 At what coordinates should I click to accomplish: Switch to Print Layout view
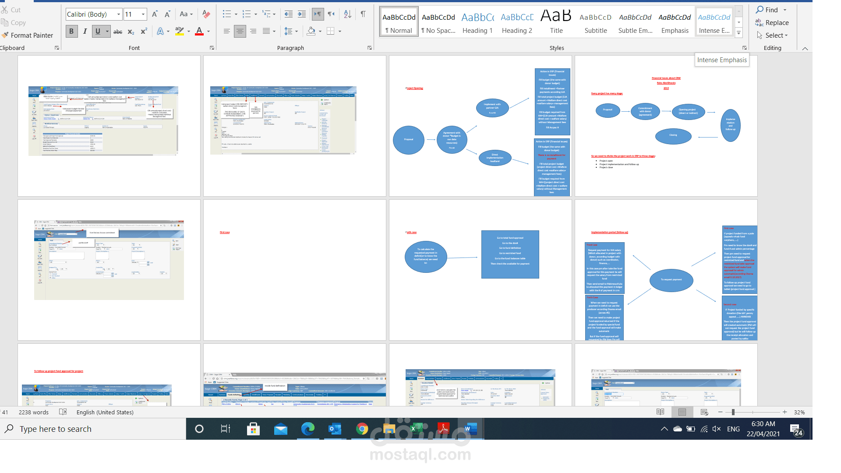[682, 412]
